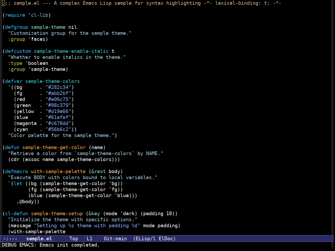Click the 'Execute BODY with colors bound' docstring

pyautogui.click(x=83, y=178)
